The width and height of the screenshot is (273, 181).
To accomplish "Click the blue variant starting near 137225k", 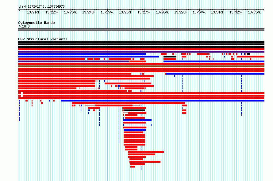I will [163, 101].
